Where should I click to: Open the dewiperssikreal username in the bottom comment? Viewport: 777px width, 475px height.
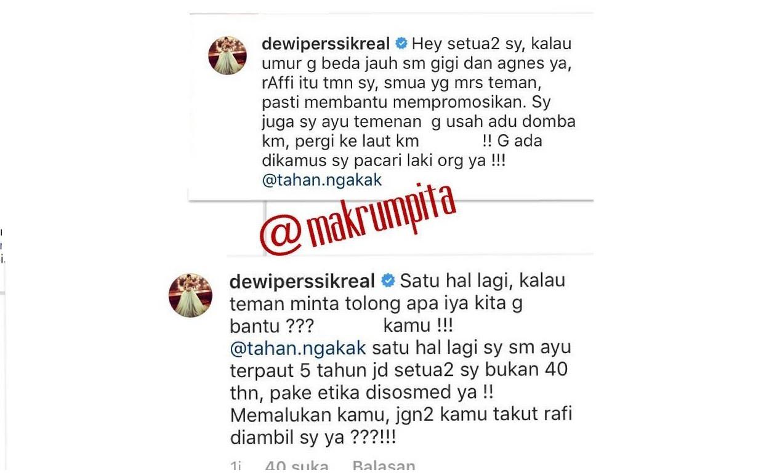tap(302, 282)
